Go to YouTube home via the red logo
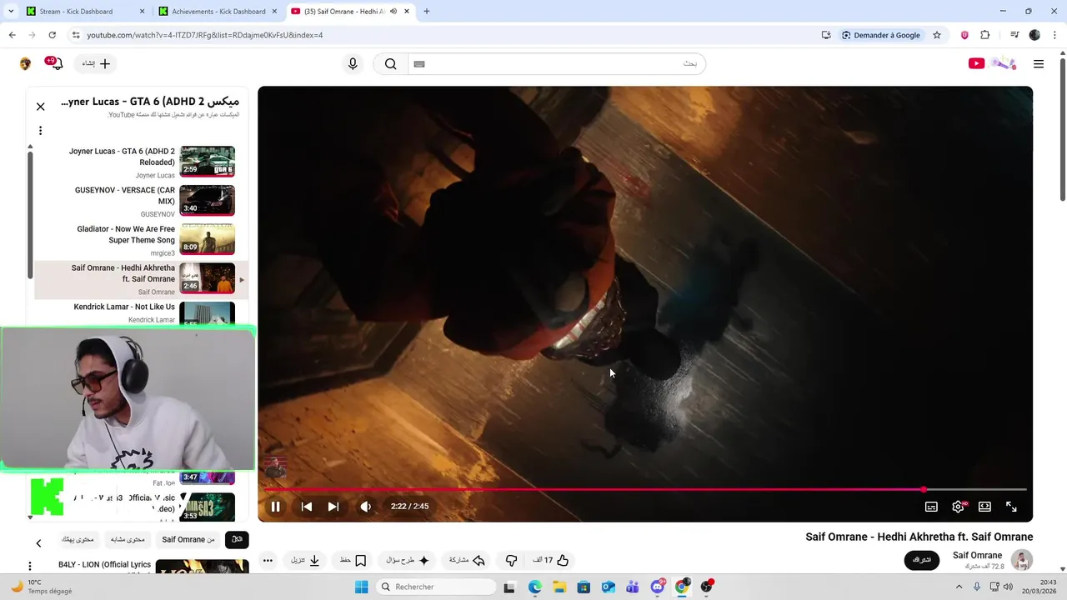The image size is (1067, 600). (992, 63)
